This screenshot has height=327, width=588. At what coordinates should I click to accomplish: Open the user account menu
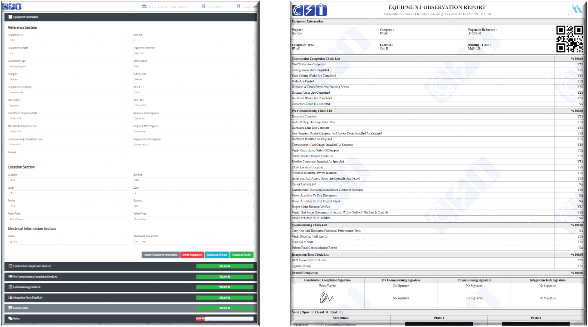click(247, 6)
